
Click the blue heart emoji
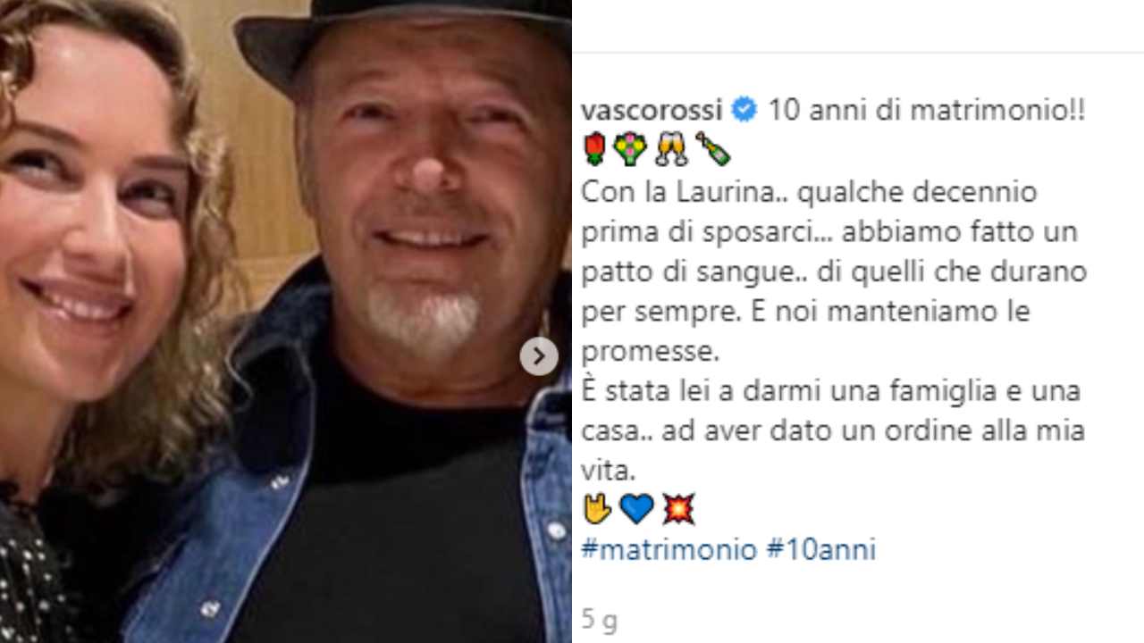(636, 509)
